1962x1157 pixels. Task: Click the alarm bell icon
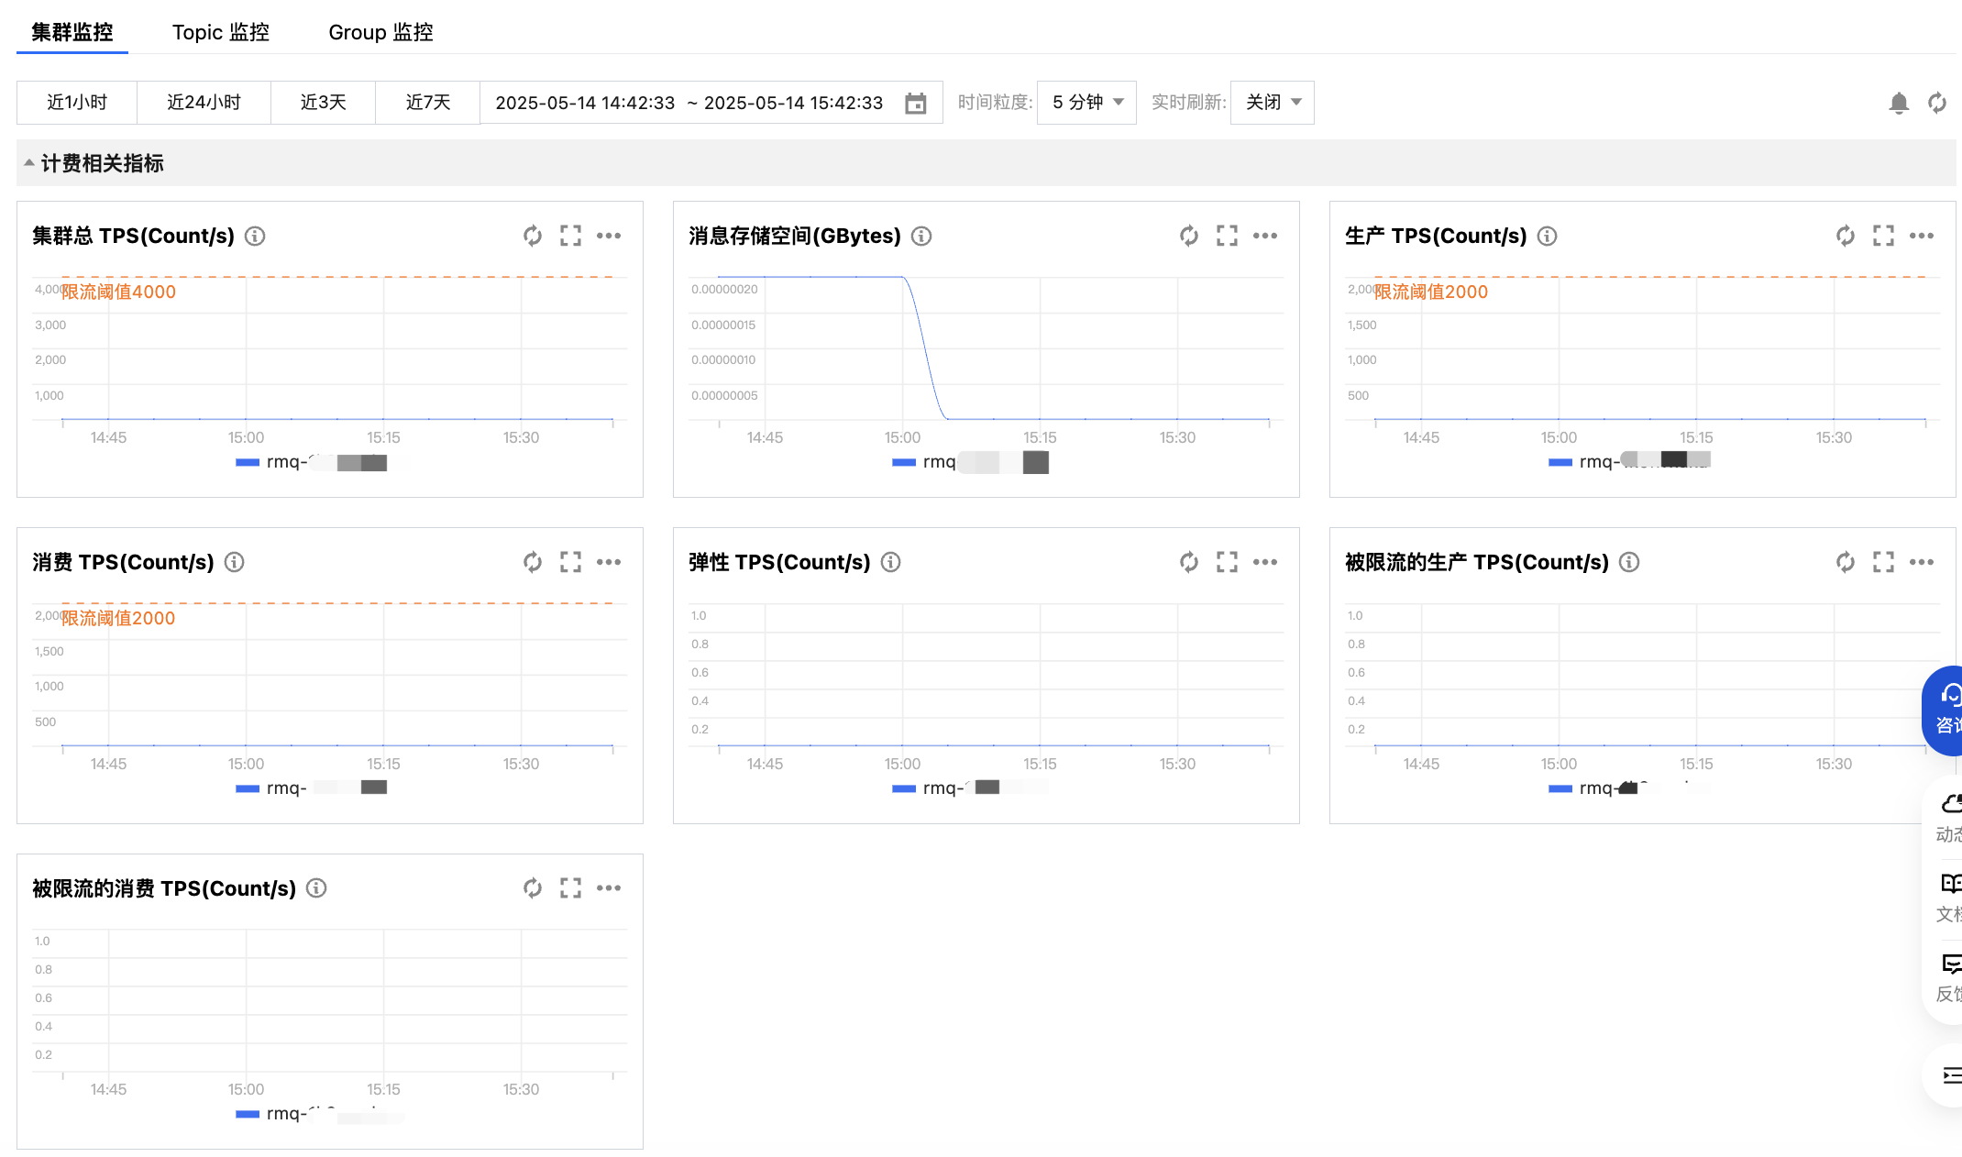click(1899, 103)
